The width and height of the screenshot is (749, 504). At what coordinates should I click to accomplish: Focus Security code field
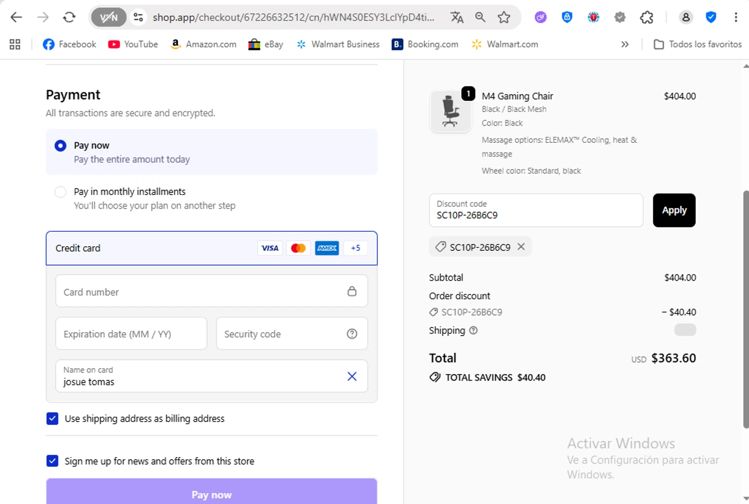[292, 334]
